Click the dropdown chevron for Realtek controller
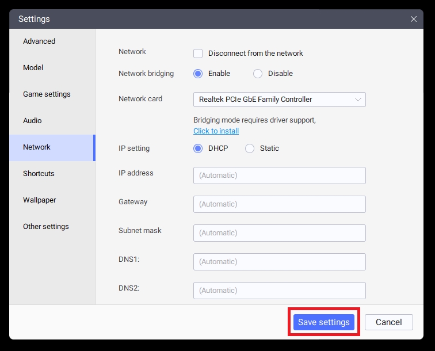 coord(358,100)
